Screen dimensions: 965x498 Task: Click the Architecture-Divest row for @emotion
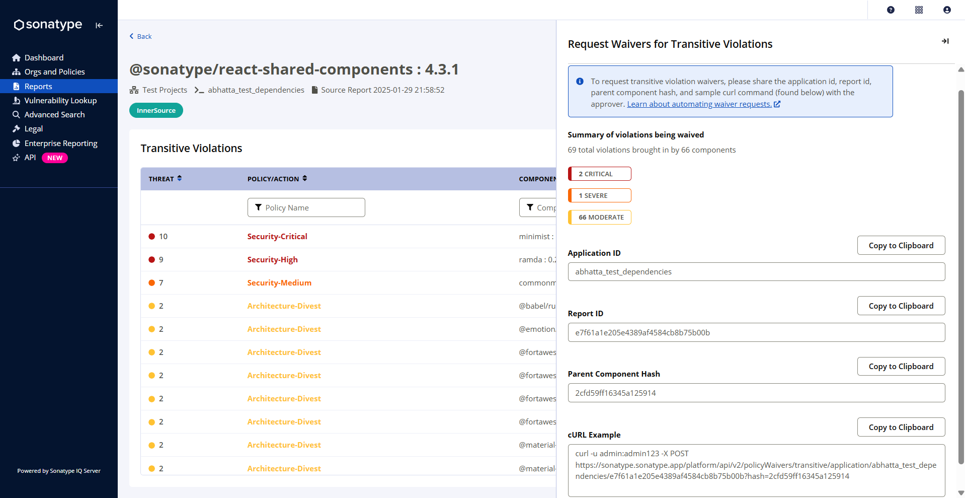(348, 329)
